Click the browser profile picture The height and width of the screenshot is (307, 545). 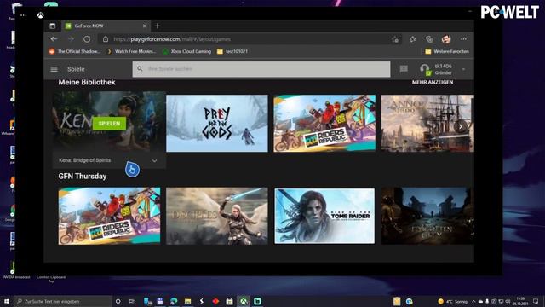point(446,39)
